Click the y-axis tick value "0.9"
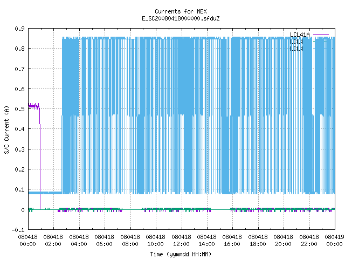The height and width of the screenshot is (259, 345). click(19, 29)
